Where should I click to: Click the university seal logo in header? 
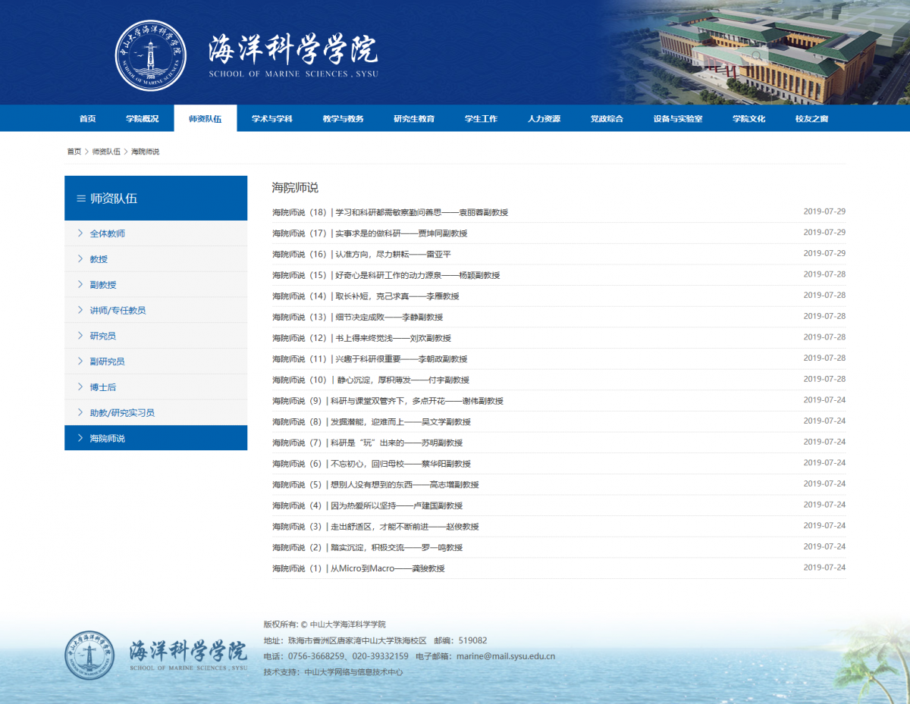coord(150,55)
